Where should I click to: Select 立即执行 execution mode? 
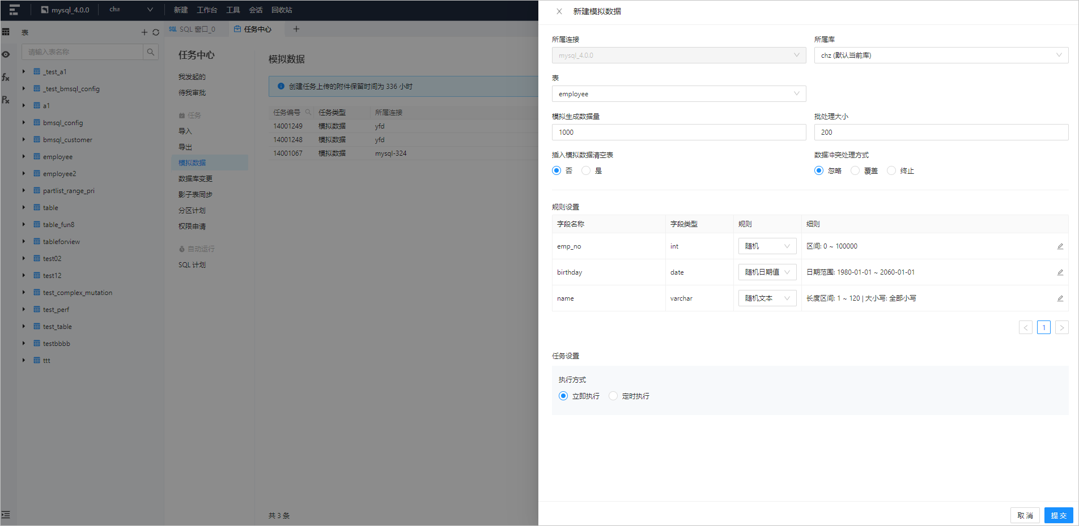tap(563, 396)
